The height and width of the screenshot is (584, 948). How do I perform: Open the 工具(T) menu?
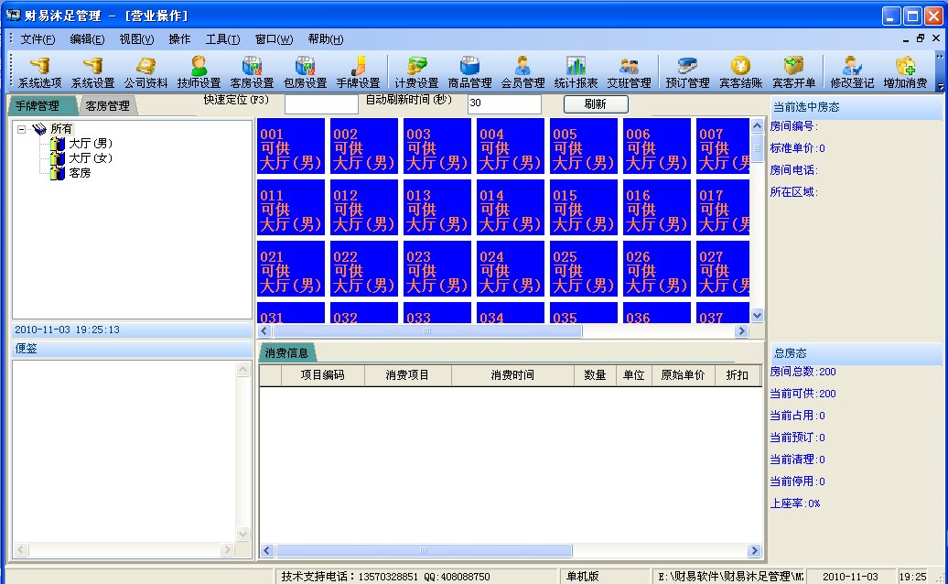tap(222, 39)
